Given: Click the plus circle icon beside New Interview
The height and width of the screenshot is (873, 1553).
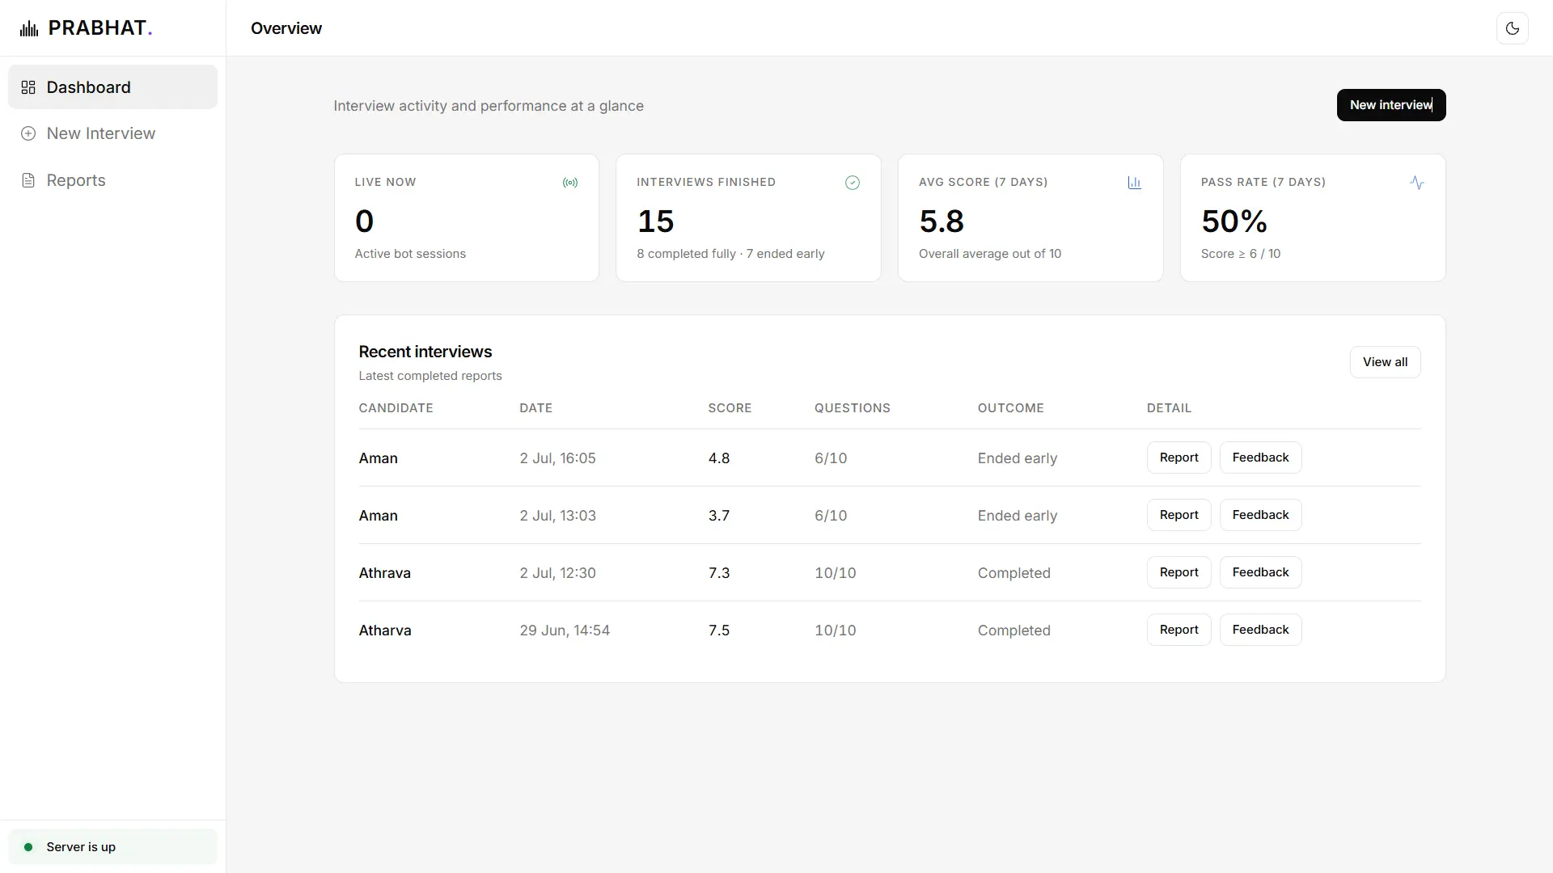Looking at the screenshot, I should tap(28, 133).
